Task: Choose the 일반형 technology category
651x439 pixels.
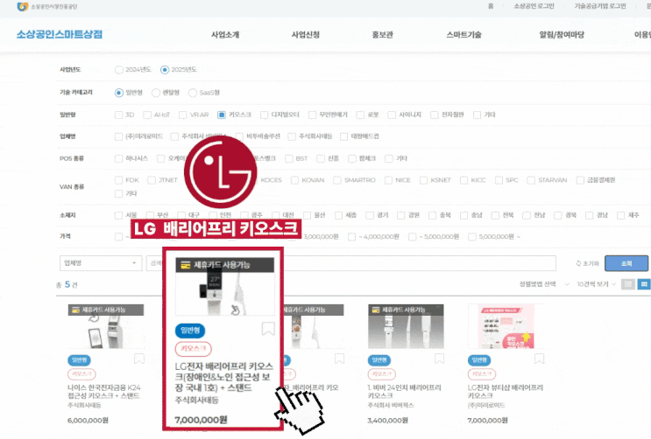Action: click(119, 93)
